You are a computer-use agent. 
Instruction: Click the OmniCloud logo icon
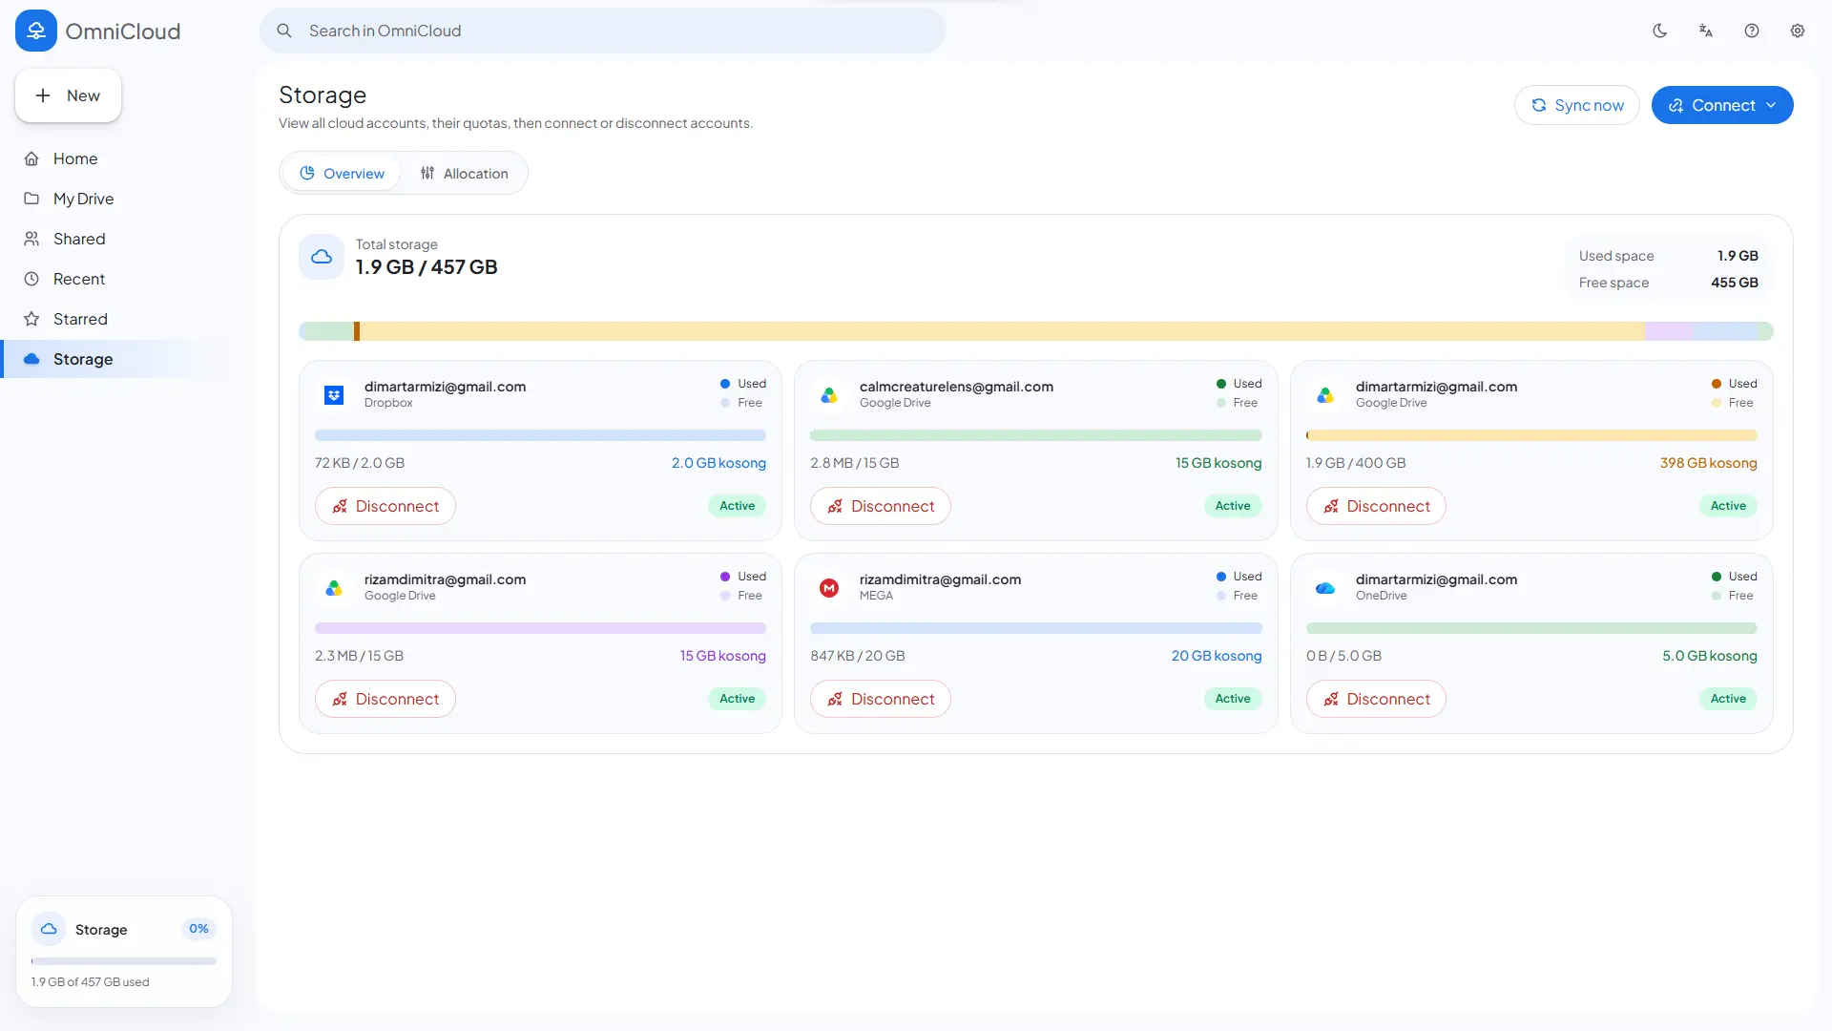[x=36, y=31]
